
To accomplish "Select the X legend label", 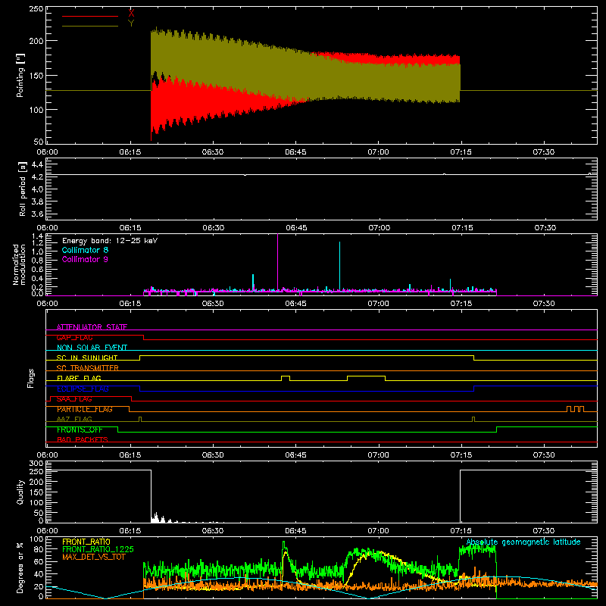I will pos(131,14).
